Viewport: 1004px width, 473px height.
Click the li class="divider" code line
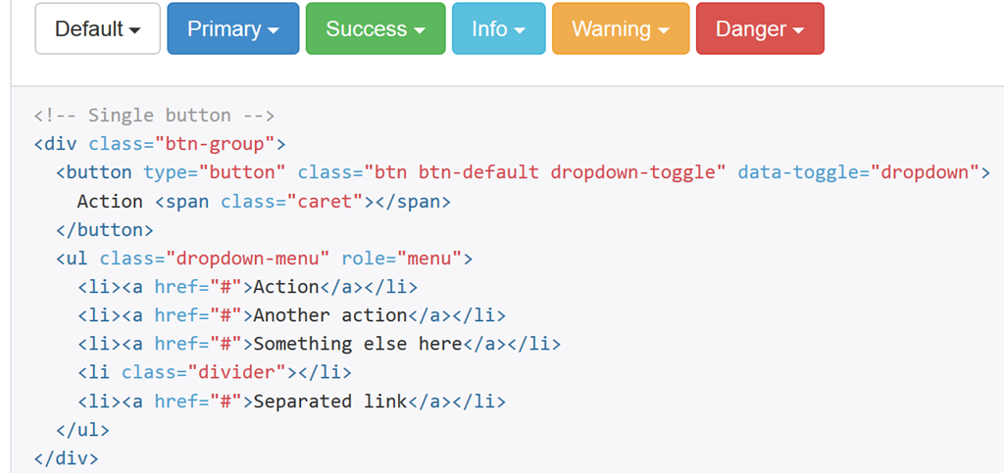click(x=215, y=372)
